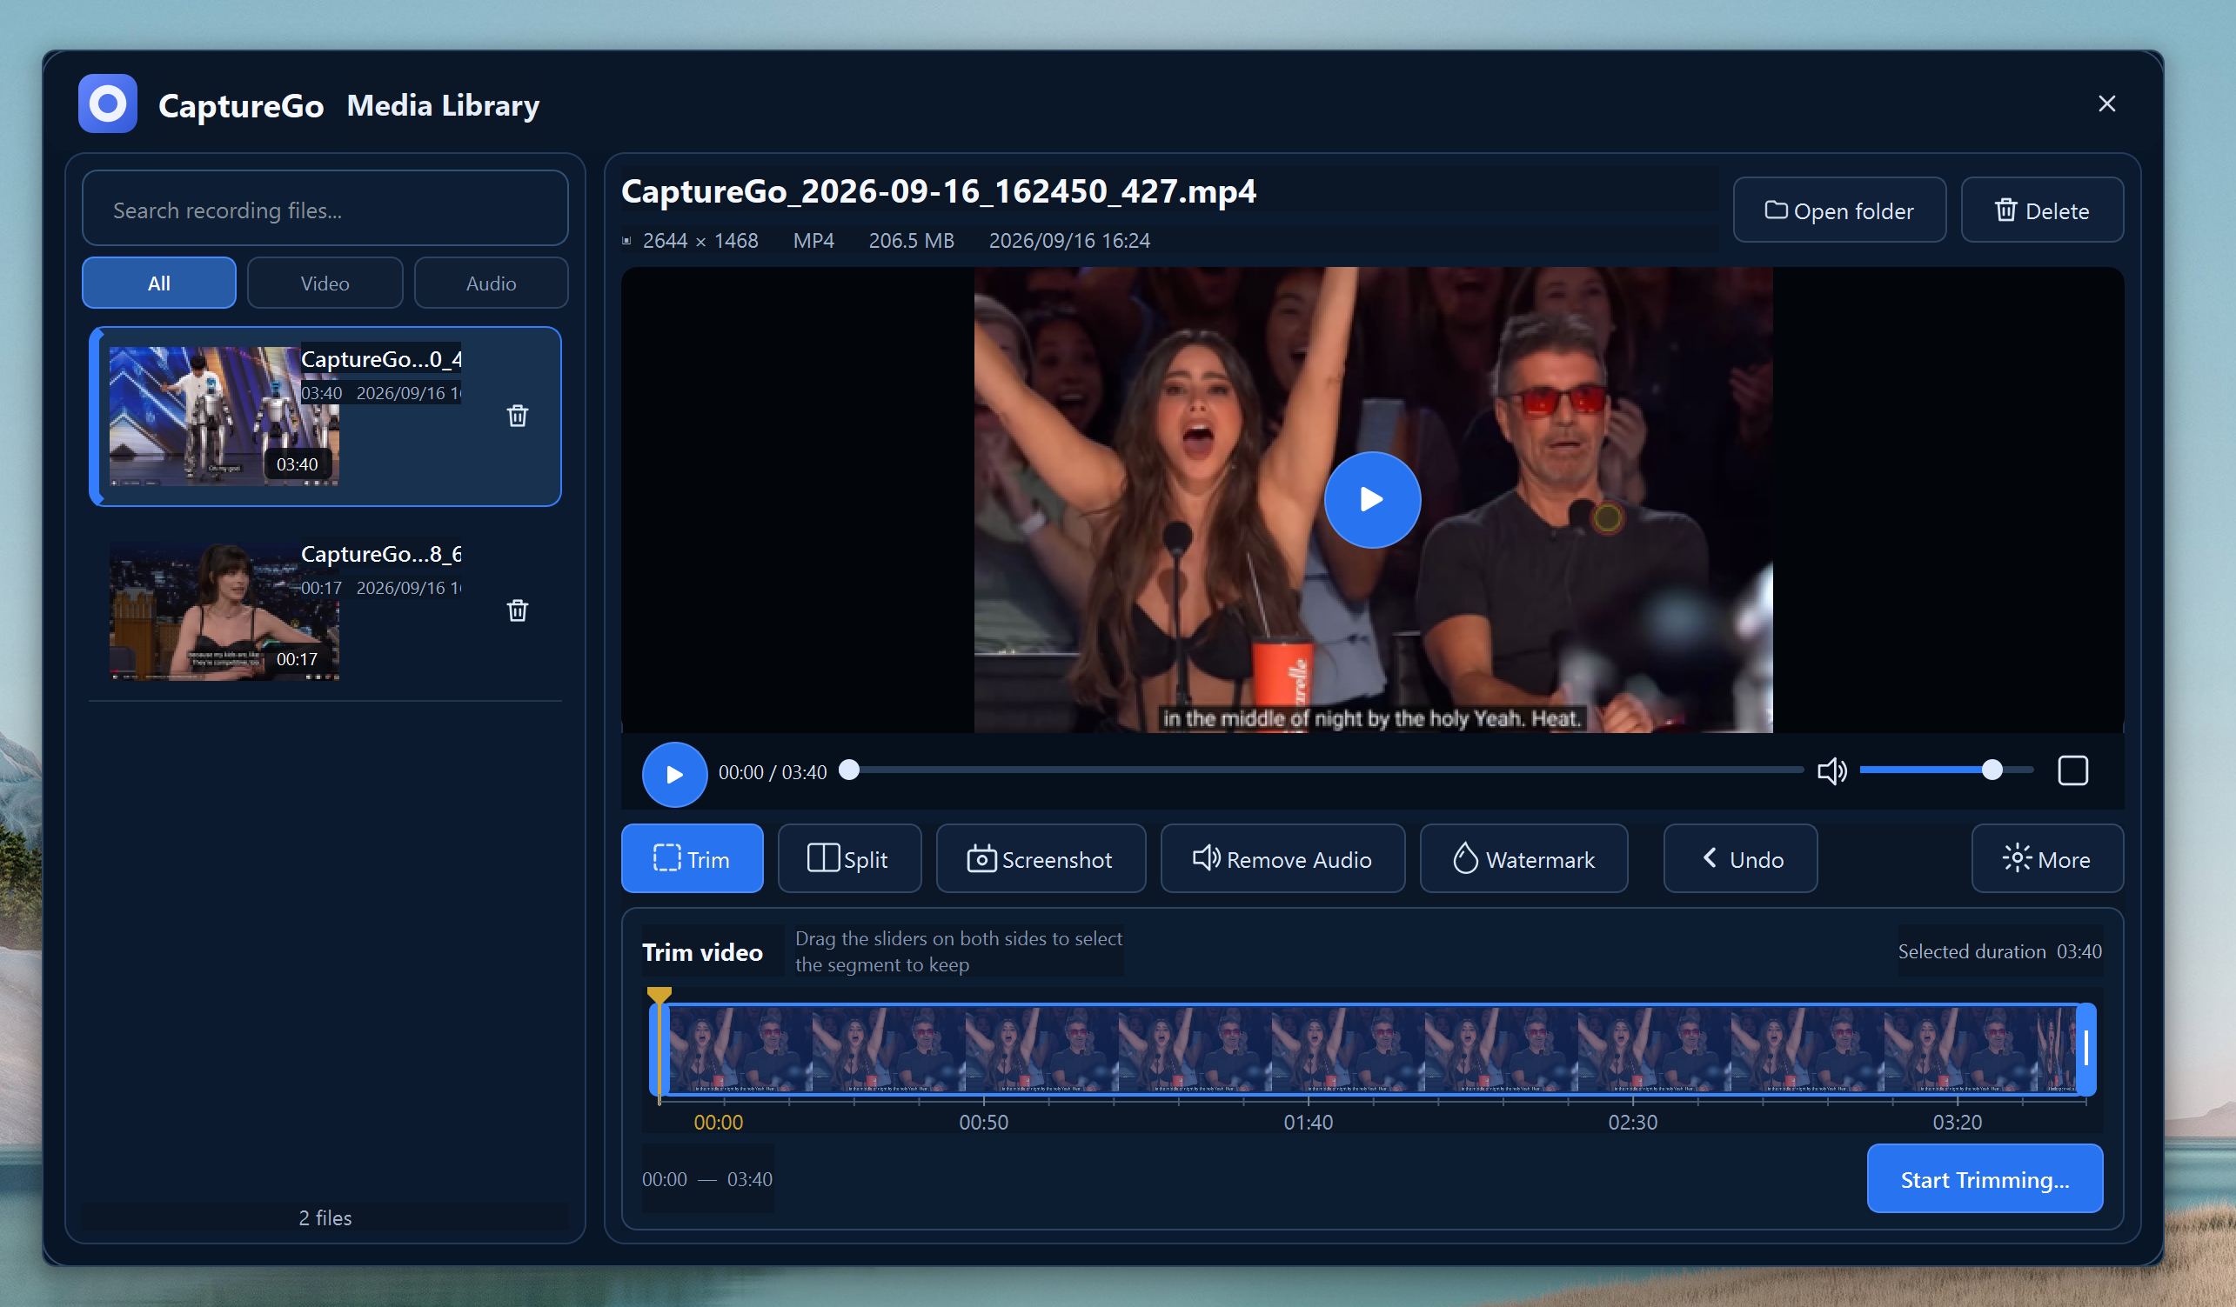Screen dimensions: 2236x1307
Task: Focus the Search recording files field
Action: tap(325, 210)
